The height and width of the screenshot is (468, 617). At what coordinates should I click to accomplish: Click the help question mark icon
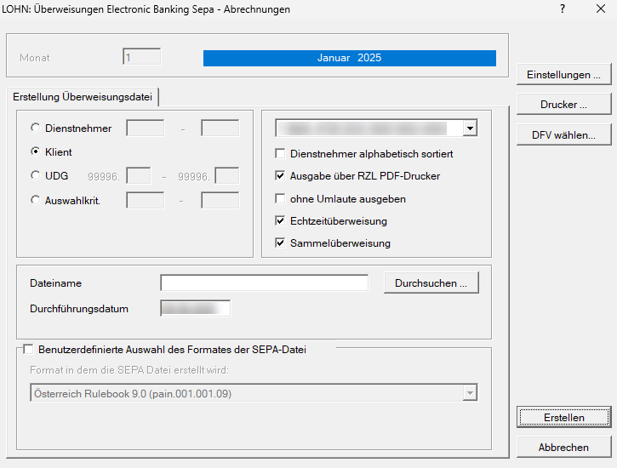563,9
